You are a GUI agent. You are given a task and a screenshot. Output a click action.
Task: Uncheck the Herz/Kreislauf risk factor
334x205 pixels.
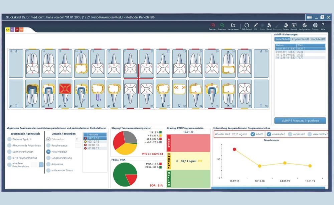[48, 151]
